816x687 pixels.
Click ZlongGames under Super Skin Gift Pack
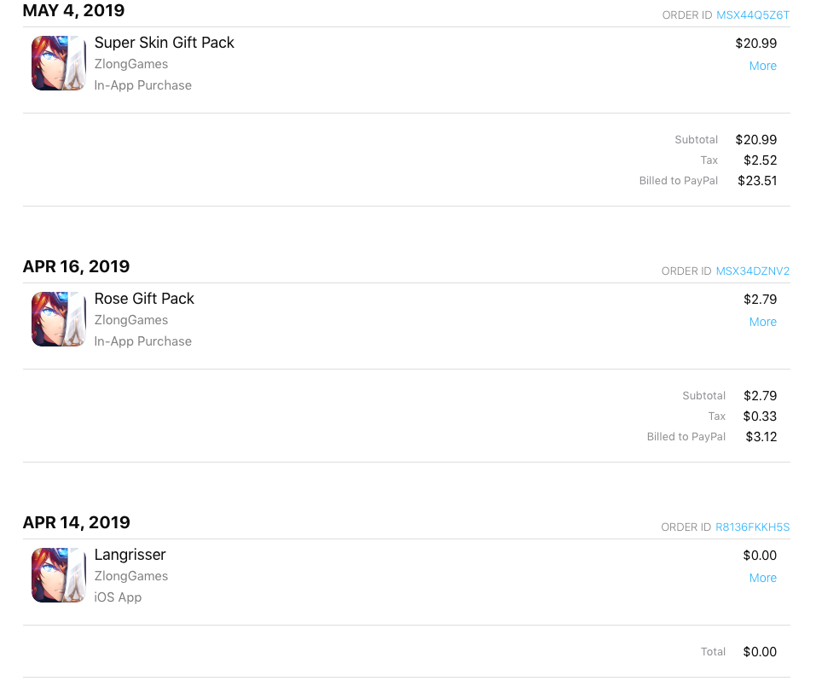pos(131,64)
